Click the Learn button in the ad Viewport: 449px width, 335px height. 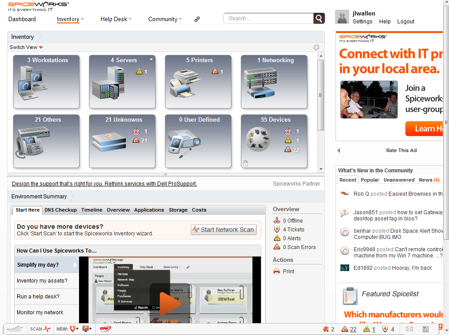(x=424, y=129)
